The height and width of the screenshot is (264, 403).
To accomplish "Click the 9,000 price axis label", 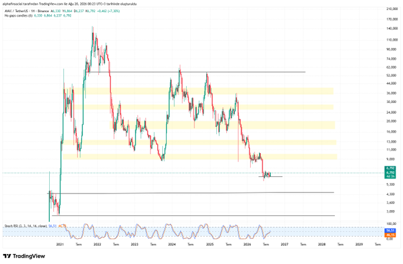I will pos(391,159).
